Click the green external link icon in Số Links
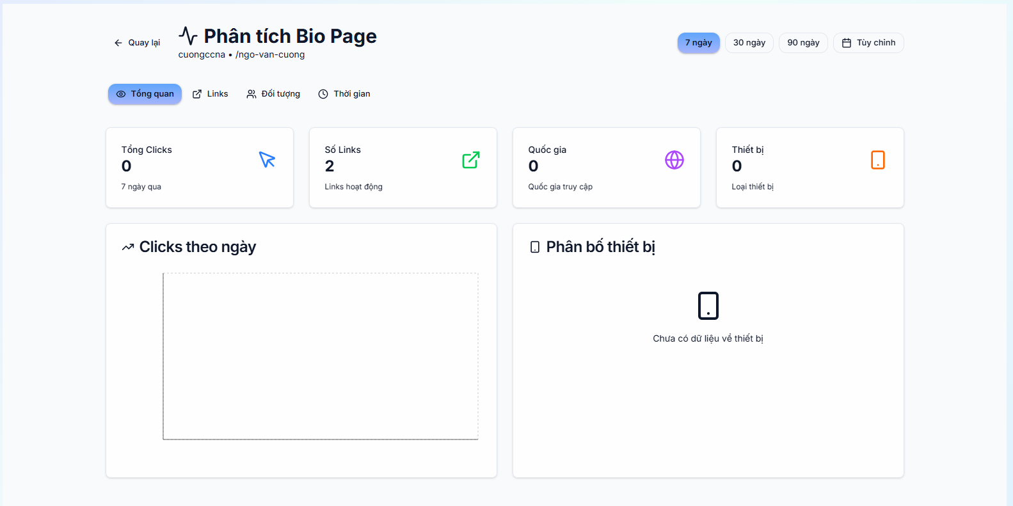1013x506 pixels. [470, 160]
